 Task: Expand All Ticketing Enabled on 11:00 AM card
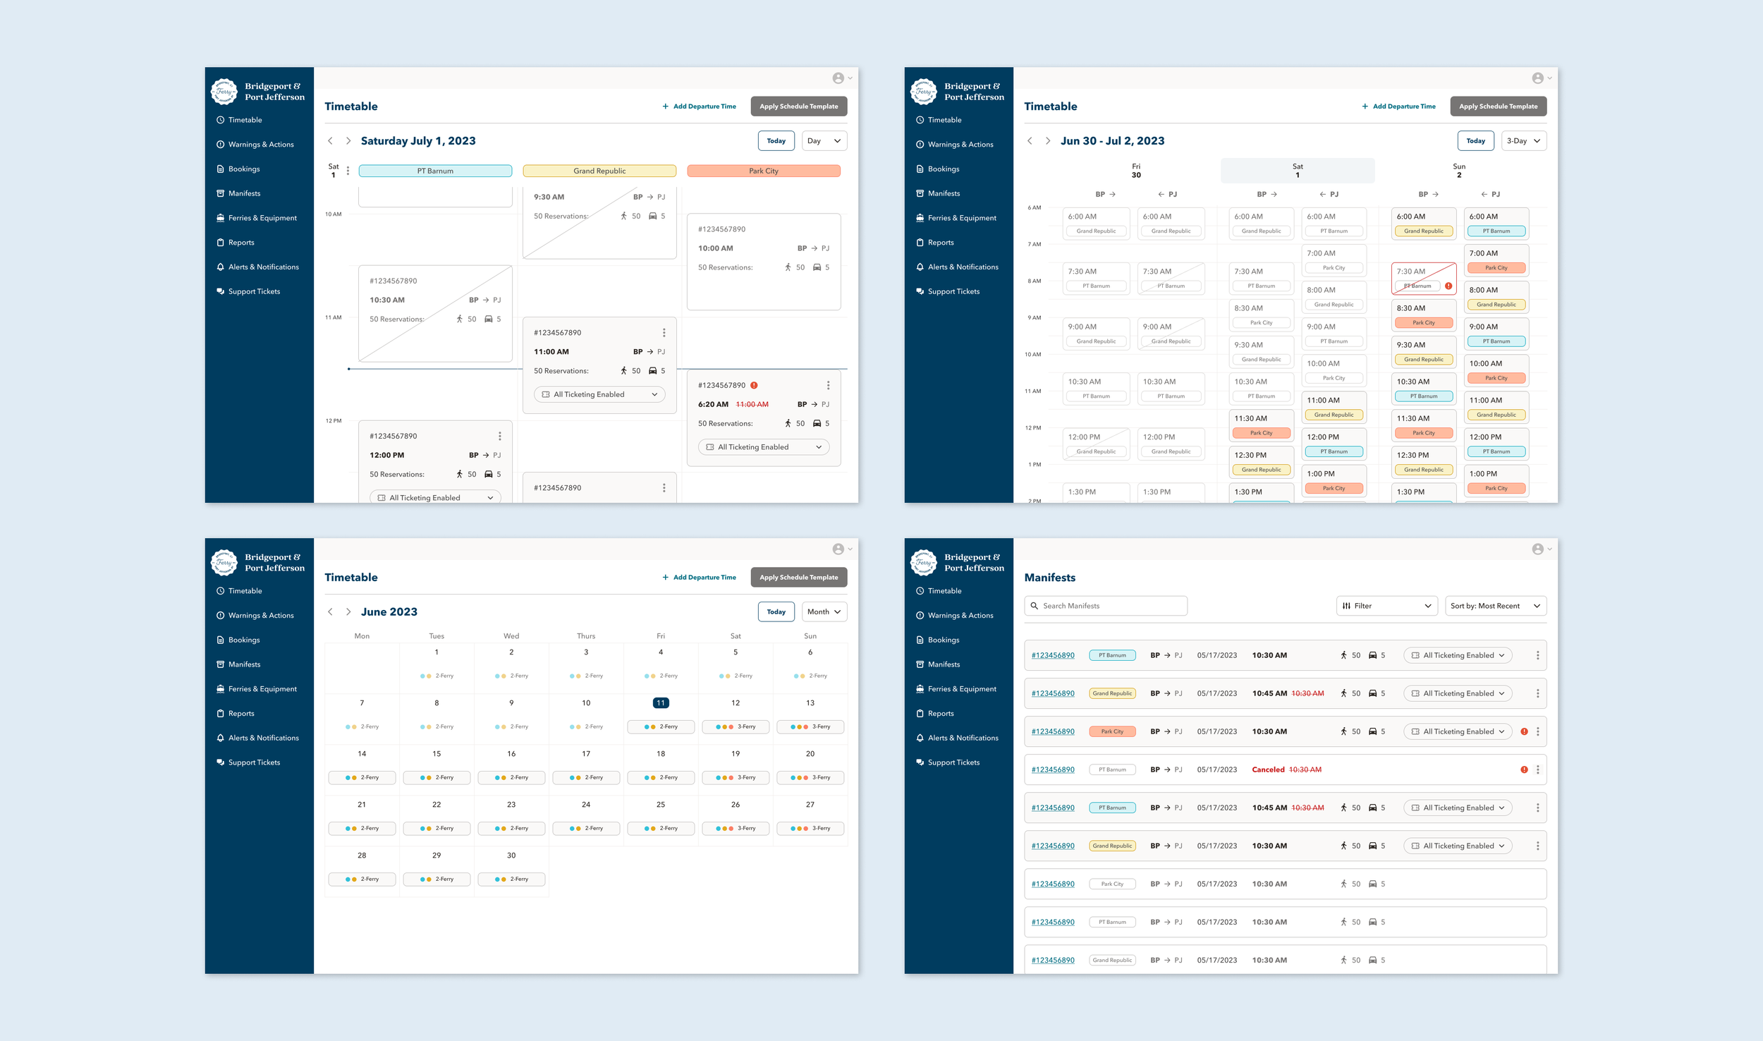tap(599, 395)
